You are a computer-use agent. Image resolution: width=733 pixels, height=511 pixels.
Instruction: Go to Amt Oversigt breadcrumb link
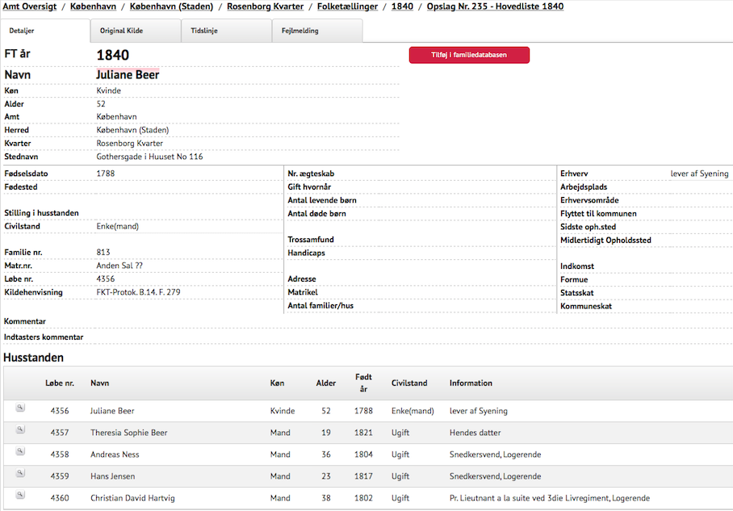pos(30,6)
